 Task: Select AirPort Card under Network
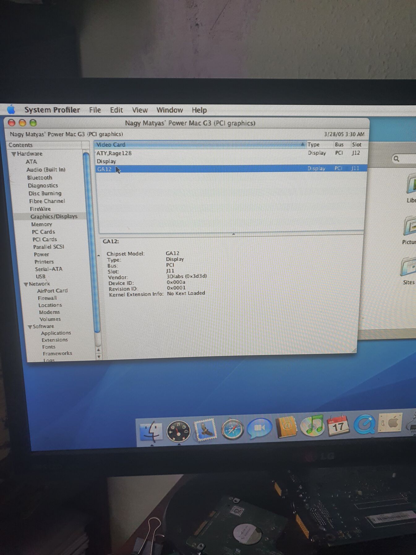[x=52, y=291]
